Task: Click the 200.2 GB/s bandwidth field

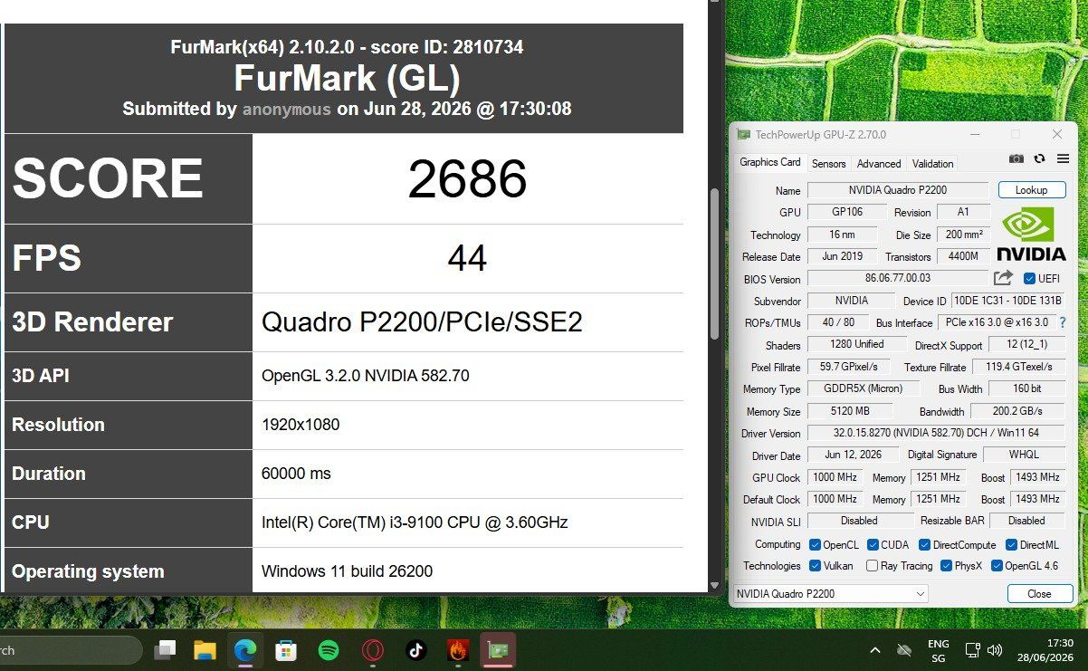Action: [x=1018, y=411]
